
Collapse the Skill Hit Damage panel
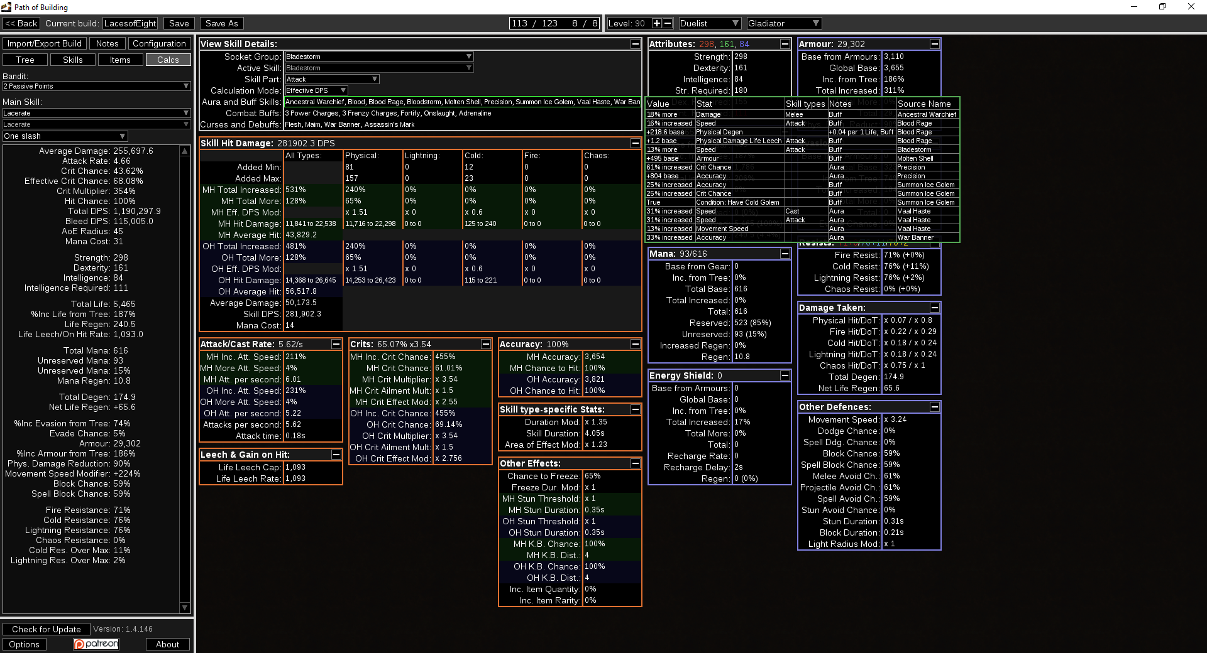634,143
